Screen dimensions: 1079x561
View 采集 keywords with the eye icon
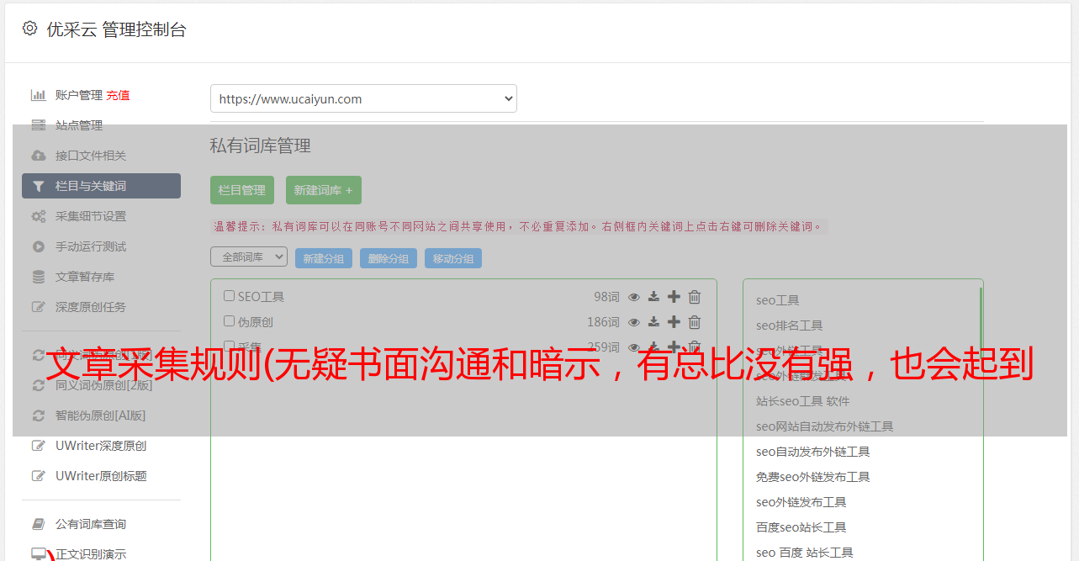[634, 347]
